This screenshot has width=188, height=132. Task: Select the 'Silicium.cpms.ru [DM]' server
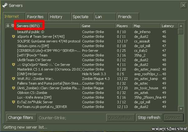92,46
